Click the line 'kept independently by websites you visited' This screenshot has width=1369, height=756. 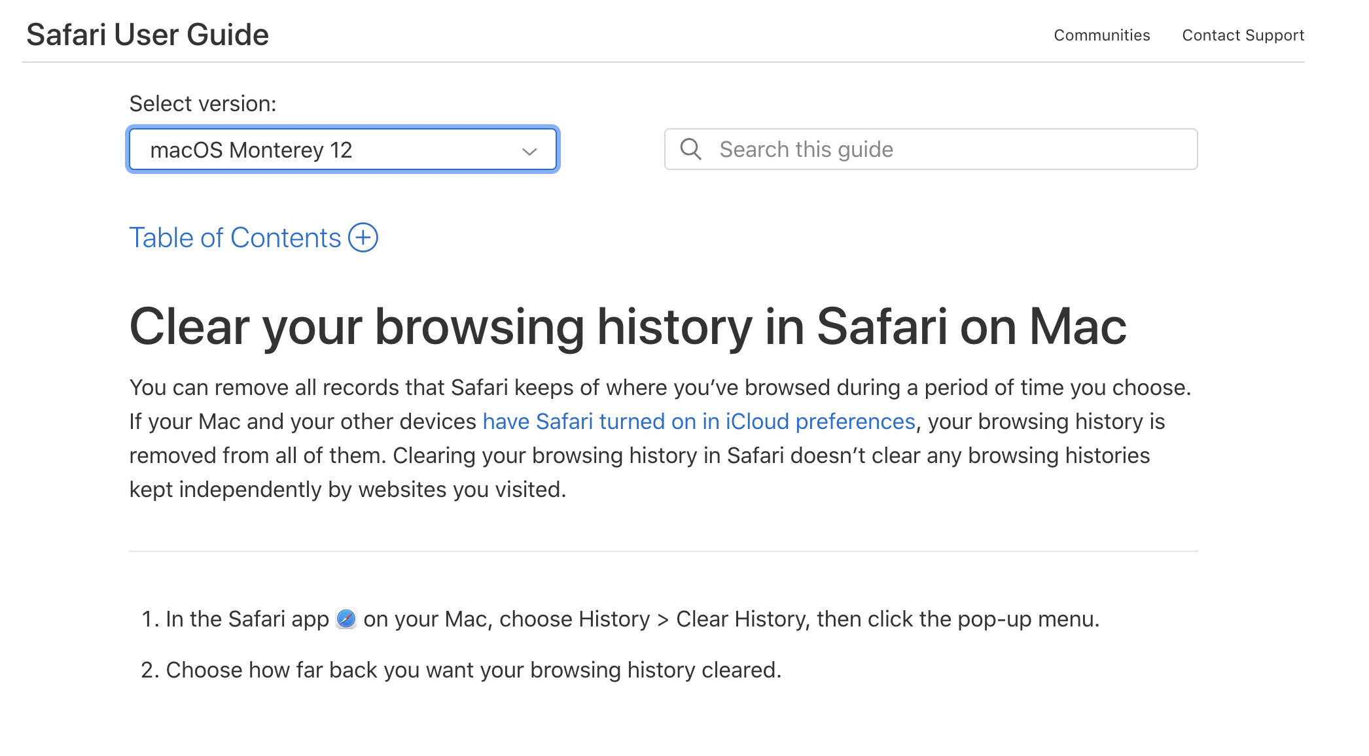(347, 490)
